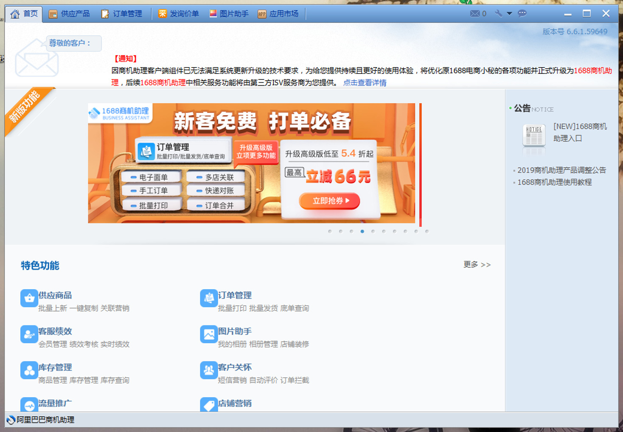Click the 会员管理 绩效考核 实时绩效 description
The width and height of the screenshot is (623, 432).
coord(84,344)
